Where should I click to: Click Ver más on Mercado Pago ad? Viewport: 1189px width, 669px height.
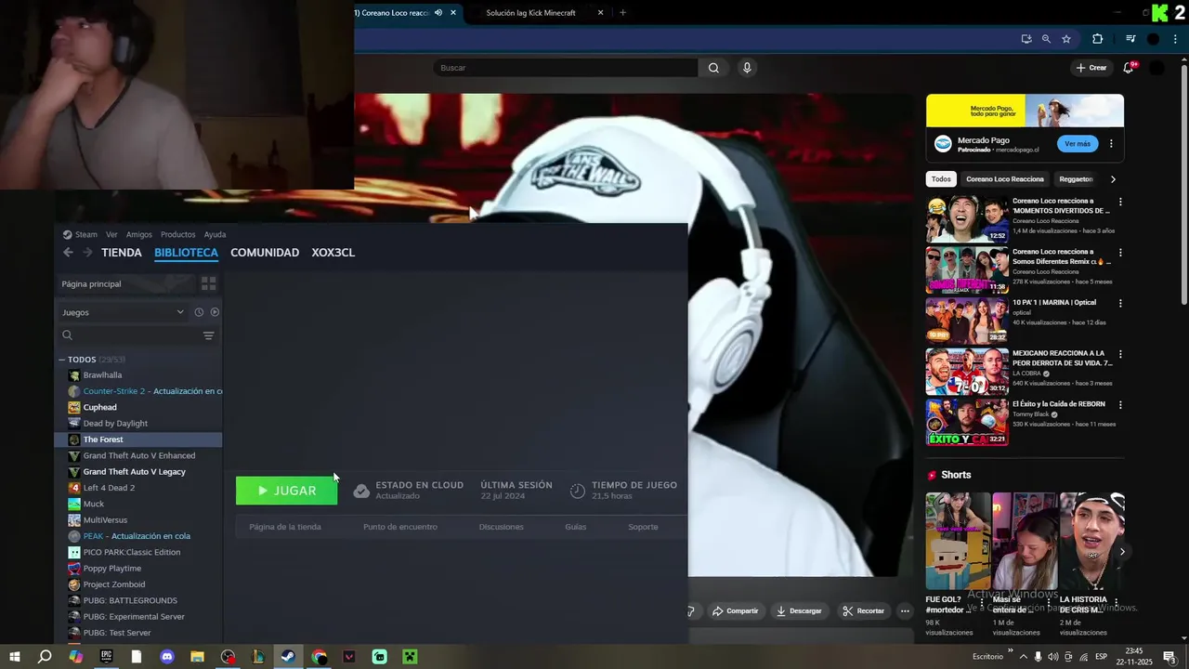point(1078,144)
